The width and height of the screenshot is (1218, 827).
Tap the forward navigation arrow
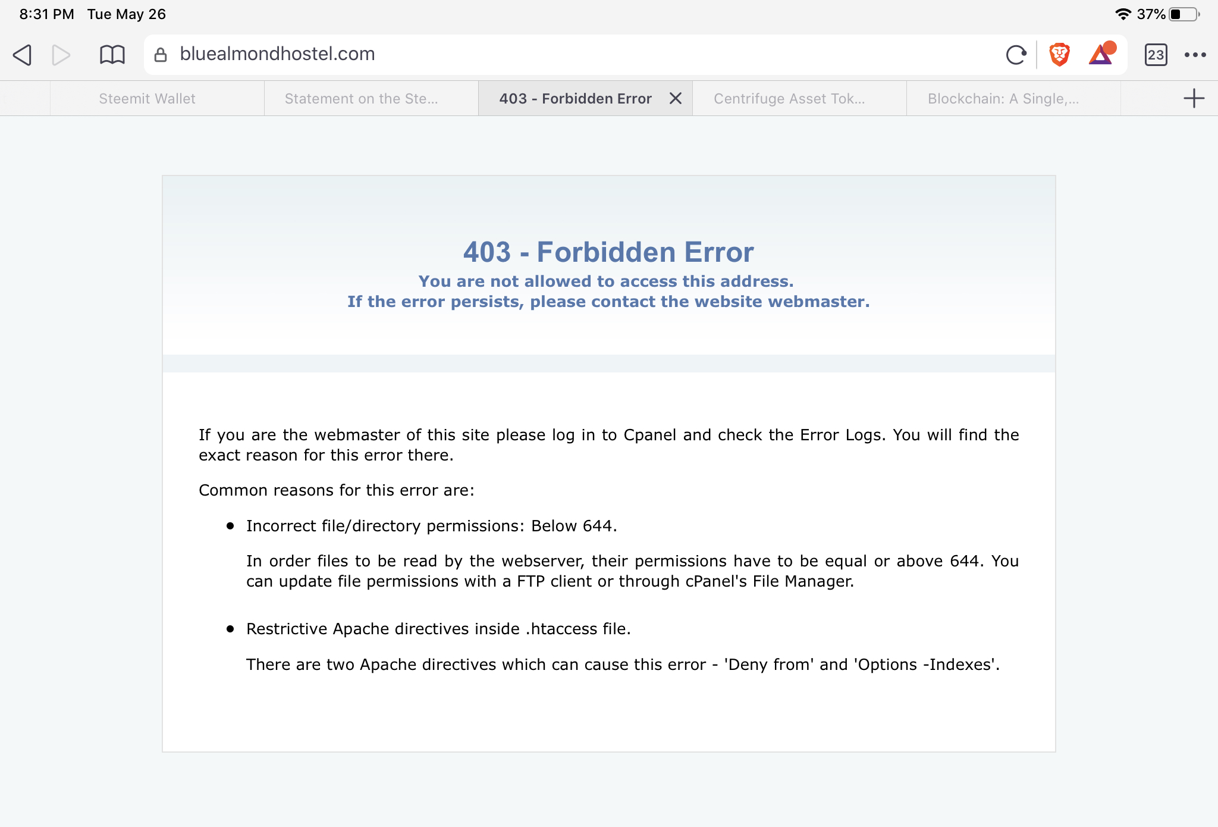pos(61,55)
